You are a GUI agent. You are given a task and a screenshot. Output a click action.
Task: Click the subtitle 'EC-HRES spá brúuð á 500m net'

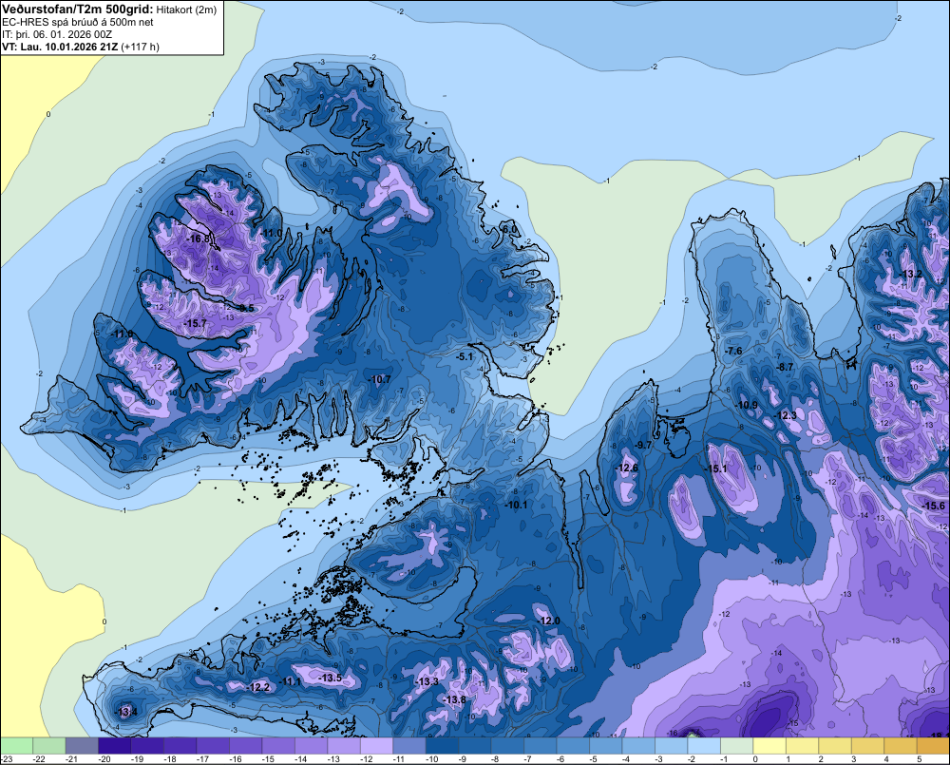[x=78, y=23]
